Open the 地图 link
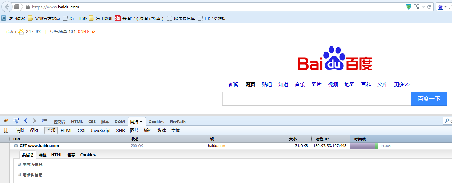 349,84
